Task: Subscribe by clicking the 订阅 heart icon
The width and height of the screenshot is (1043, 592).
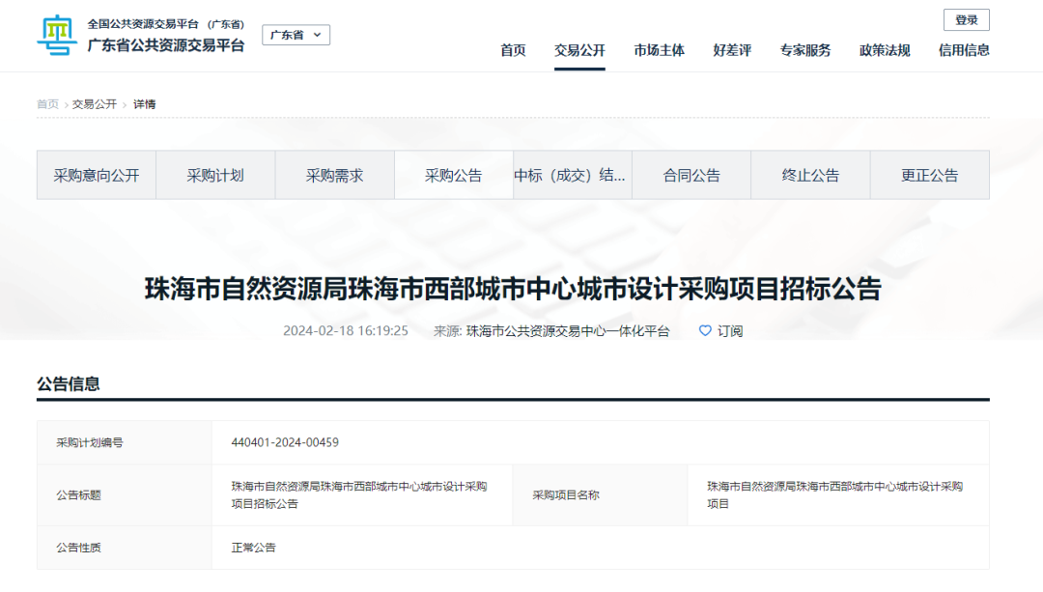Action: click(706, 331)
